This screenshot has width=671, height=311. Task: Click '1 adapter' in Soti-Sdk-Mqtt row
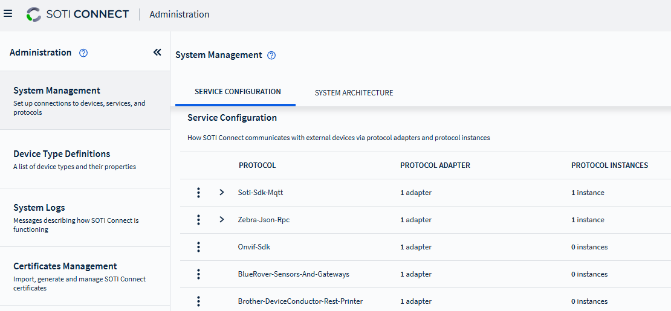click(416, 193)
